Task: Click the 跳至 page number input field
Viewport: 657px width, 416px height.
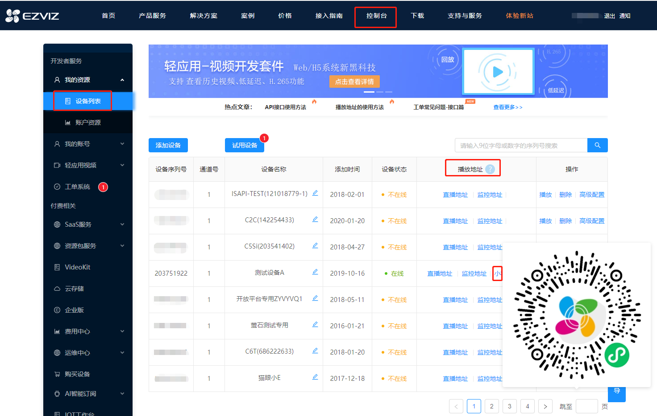Action: 586,406
